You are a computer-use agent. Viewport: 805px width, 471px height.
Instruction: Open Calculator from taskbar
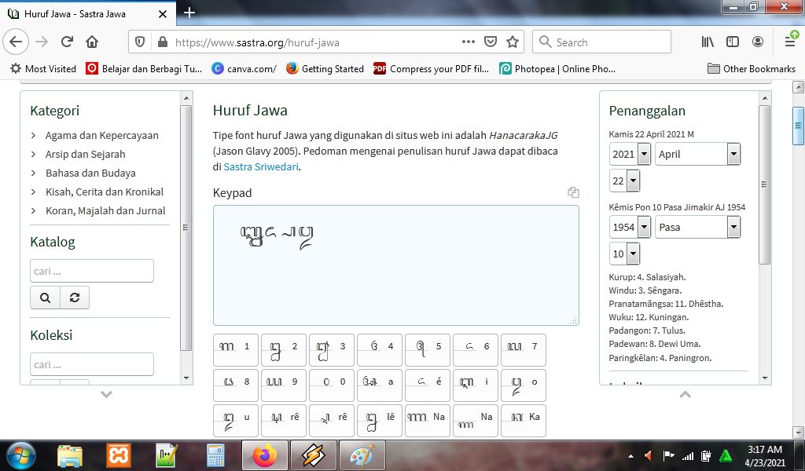(215, 455)
